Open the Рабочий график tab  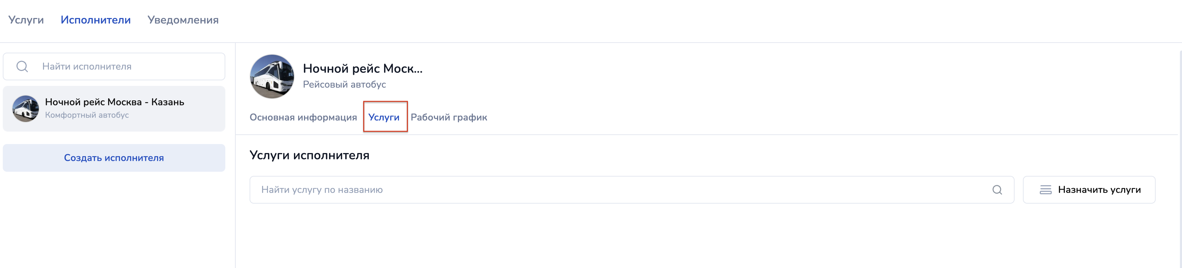pos(448,117)
